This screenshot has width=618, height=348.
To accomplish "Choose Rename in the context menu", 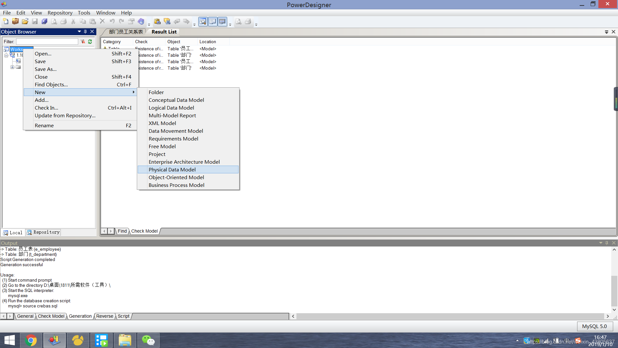I will [x=80, y=125].
